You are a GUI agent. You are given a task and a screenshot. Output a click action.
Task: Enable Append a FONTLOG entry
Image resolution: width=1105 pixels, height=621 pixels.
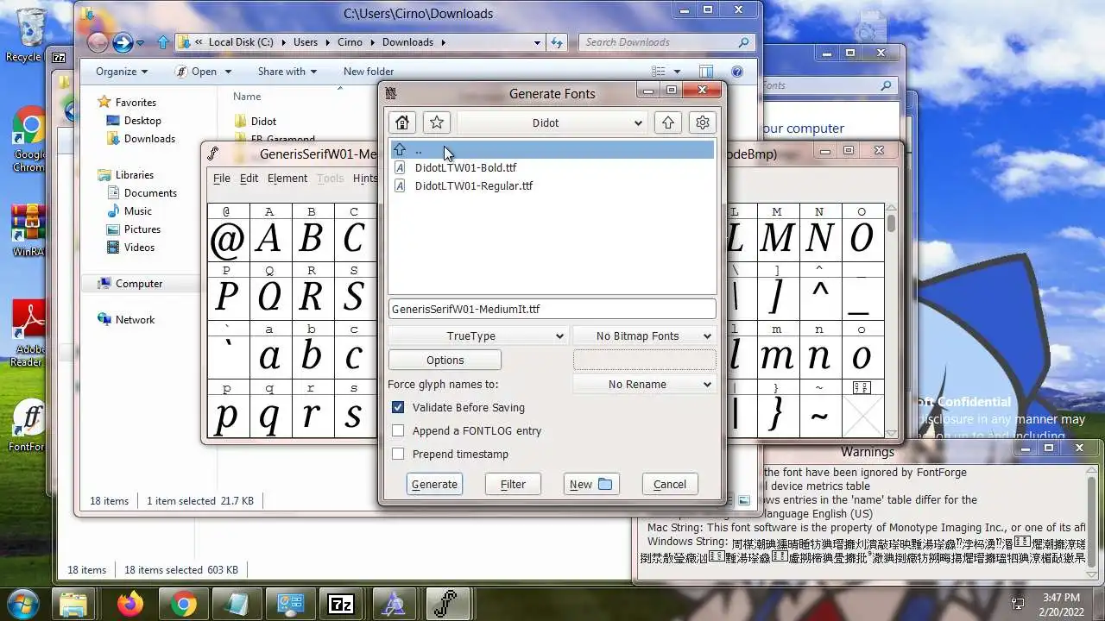coord(398,430)
